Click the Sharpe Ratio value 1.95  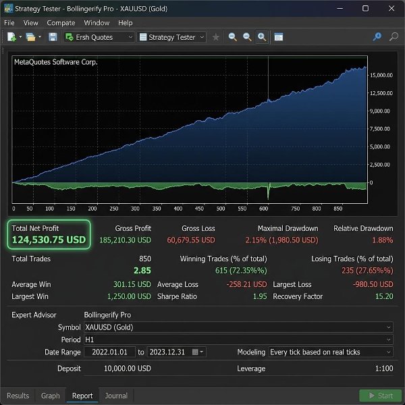[260, 296]
